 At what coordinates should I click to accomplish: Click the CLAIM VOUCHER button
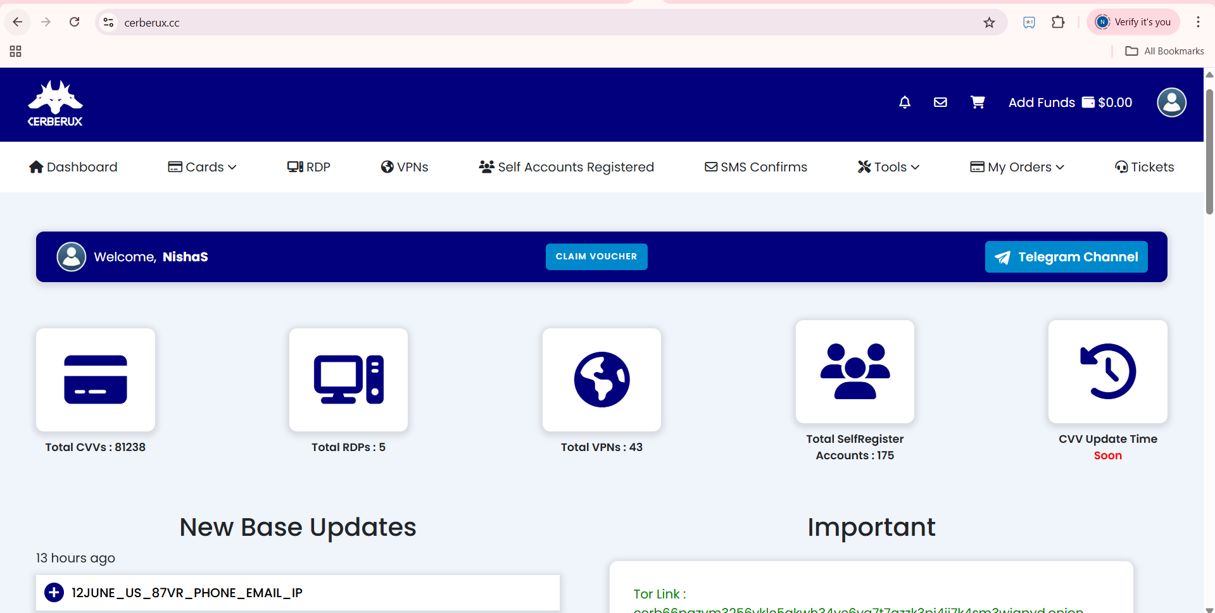[596, 257]
